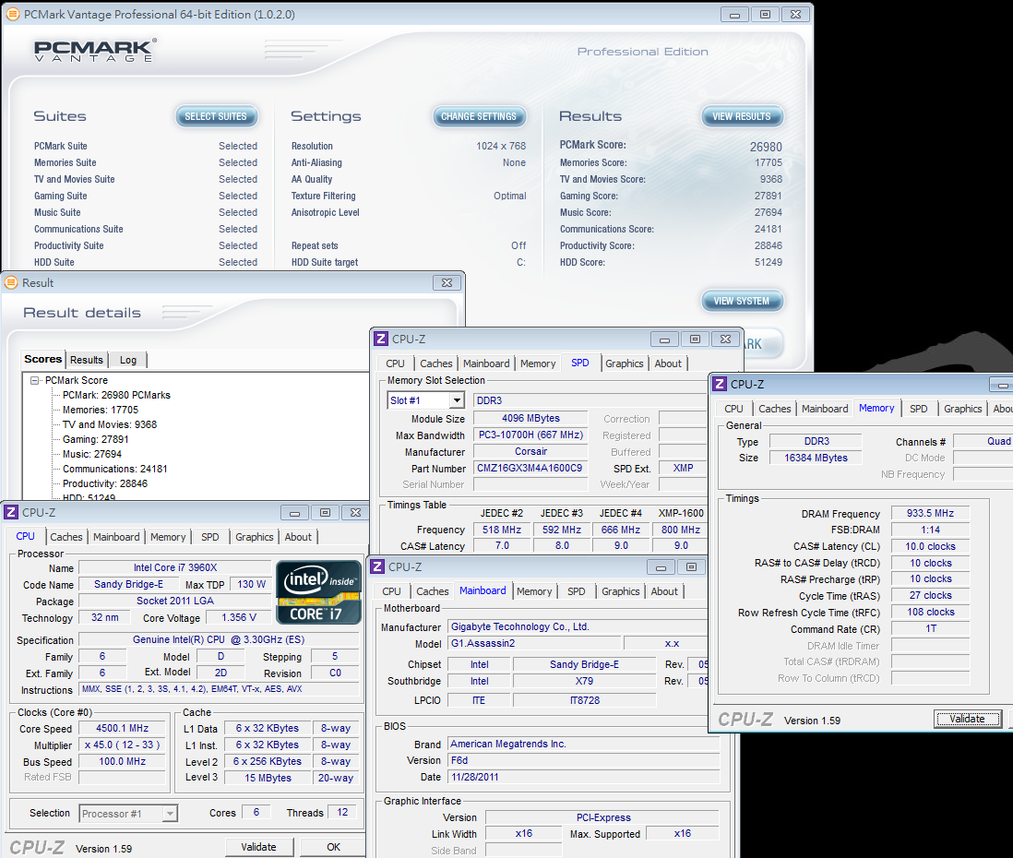Viewport: 1013px width, 858px height.
Task: Minimize the PCMark Vantage window
Action: tap(734, 14)
